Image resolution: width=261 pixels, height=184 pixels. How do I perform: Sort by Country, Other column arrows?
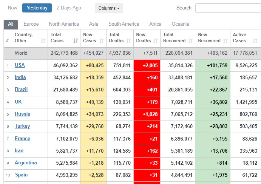tap(43, 41)
